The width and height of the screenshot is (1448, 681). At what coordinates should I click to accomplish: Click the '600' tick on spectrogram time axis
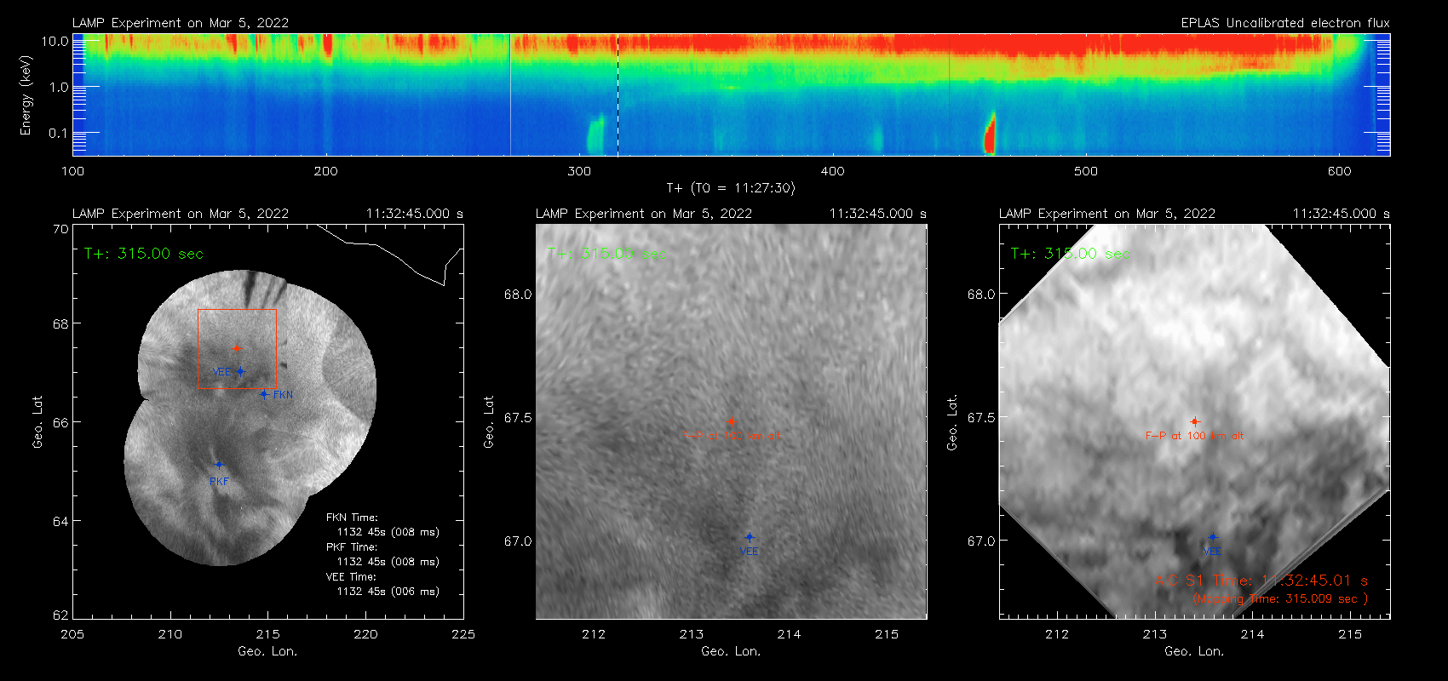[1340, 171]
